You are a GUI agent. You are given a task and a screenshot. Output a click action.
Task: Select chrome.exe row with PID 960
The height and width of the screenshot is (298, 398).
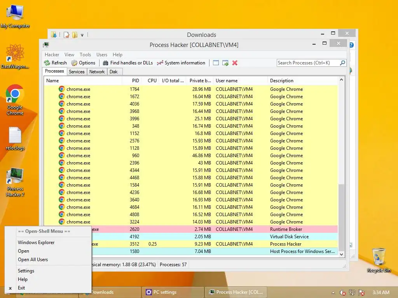(x=191, y=156)
